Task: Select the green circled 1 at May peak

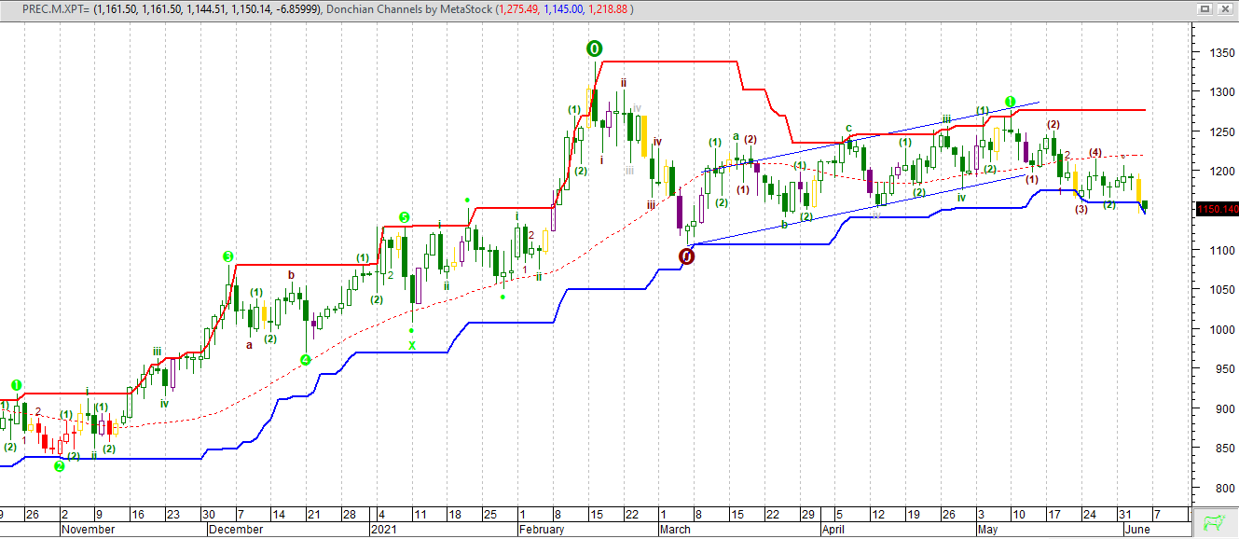Action: 1010,101
